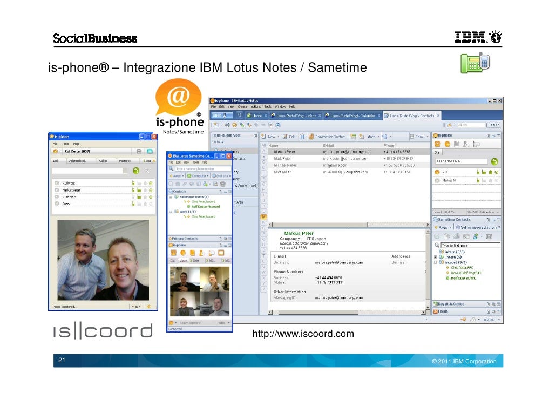Click the Print icon in Lotus Notes toolbar
Viewport: 556px width, 393px height.
227,125
